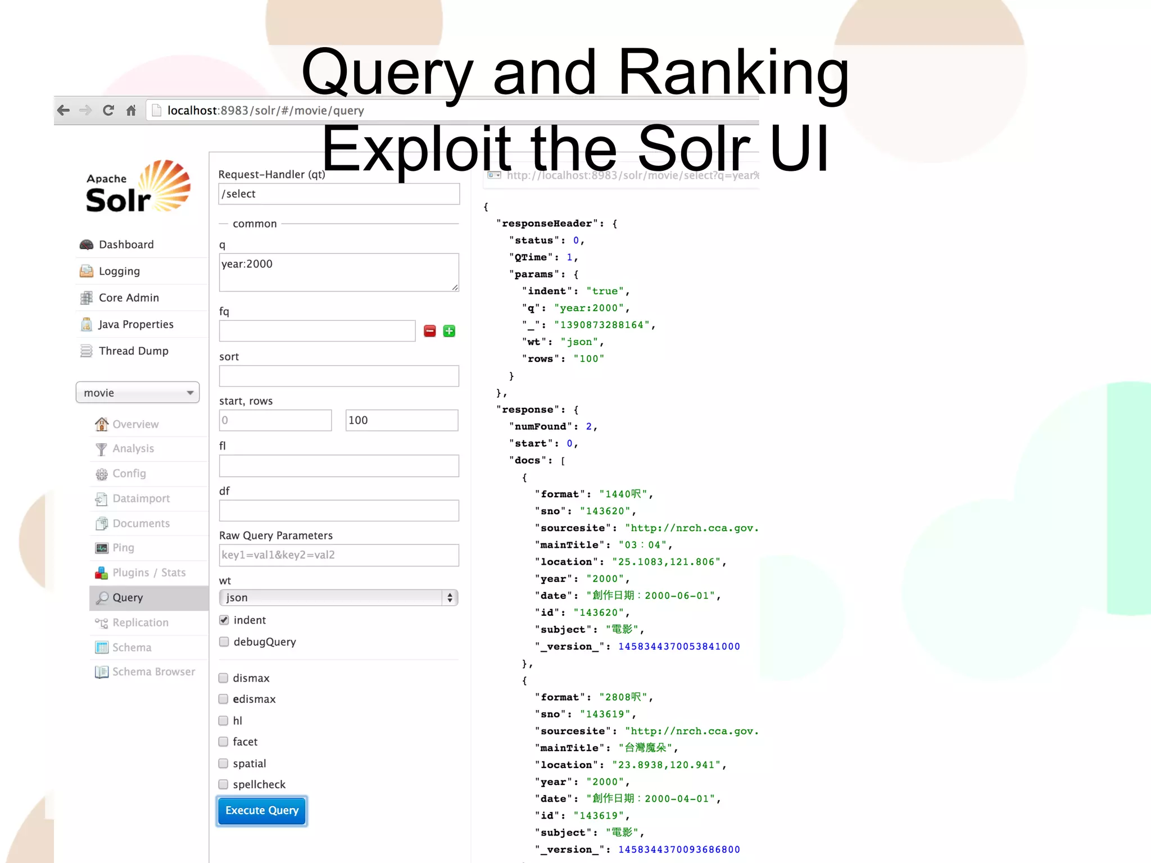Open the wt json format dropdown
This screenshot has height=863, width=1151.
tap(339, 598)
